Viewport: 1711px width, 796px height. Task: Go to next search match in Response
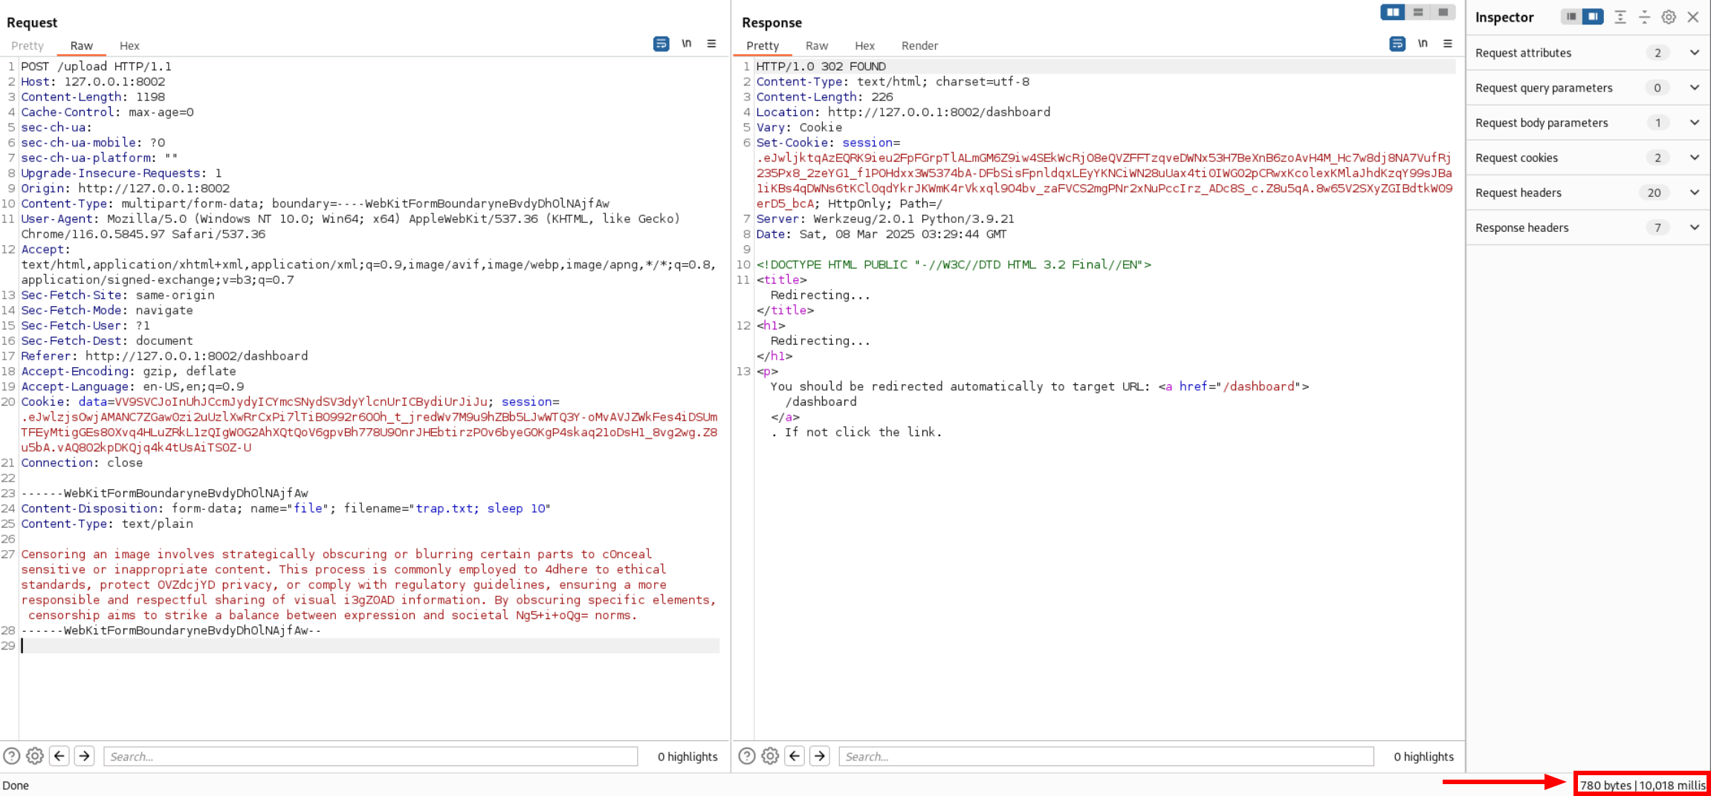tap(820, 756)
